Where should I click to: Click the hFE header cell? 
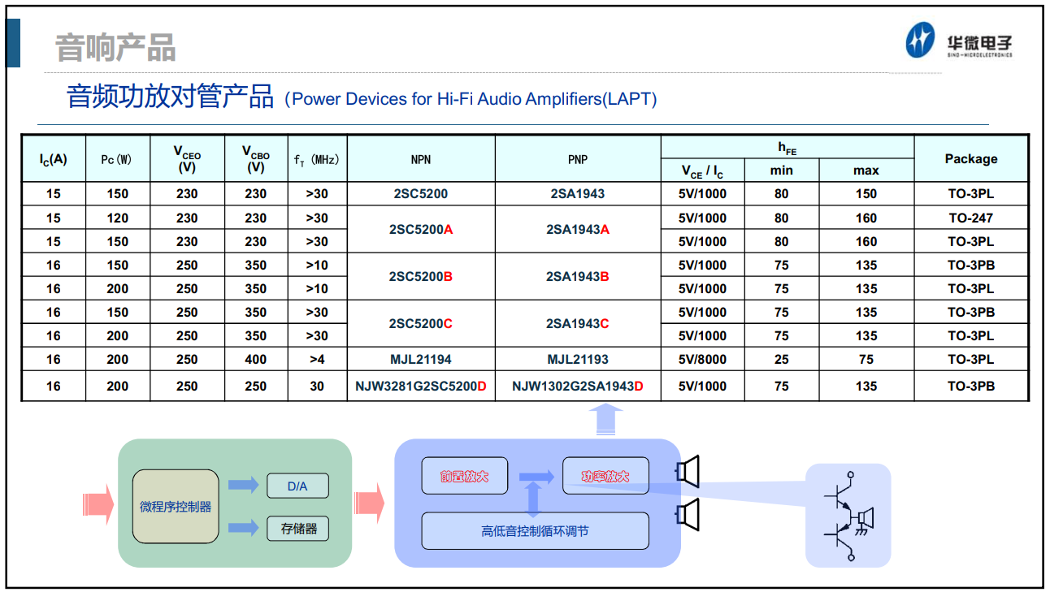coord(787,147)
